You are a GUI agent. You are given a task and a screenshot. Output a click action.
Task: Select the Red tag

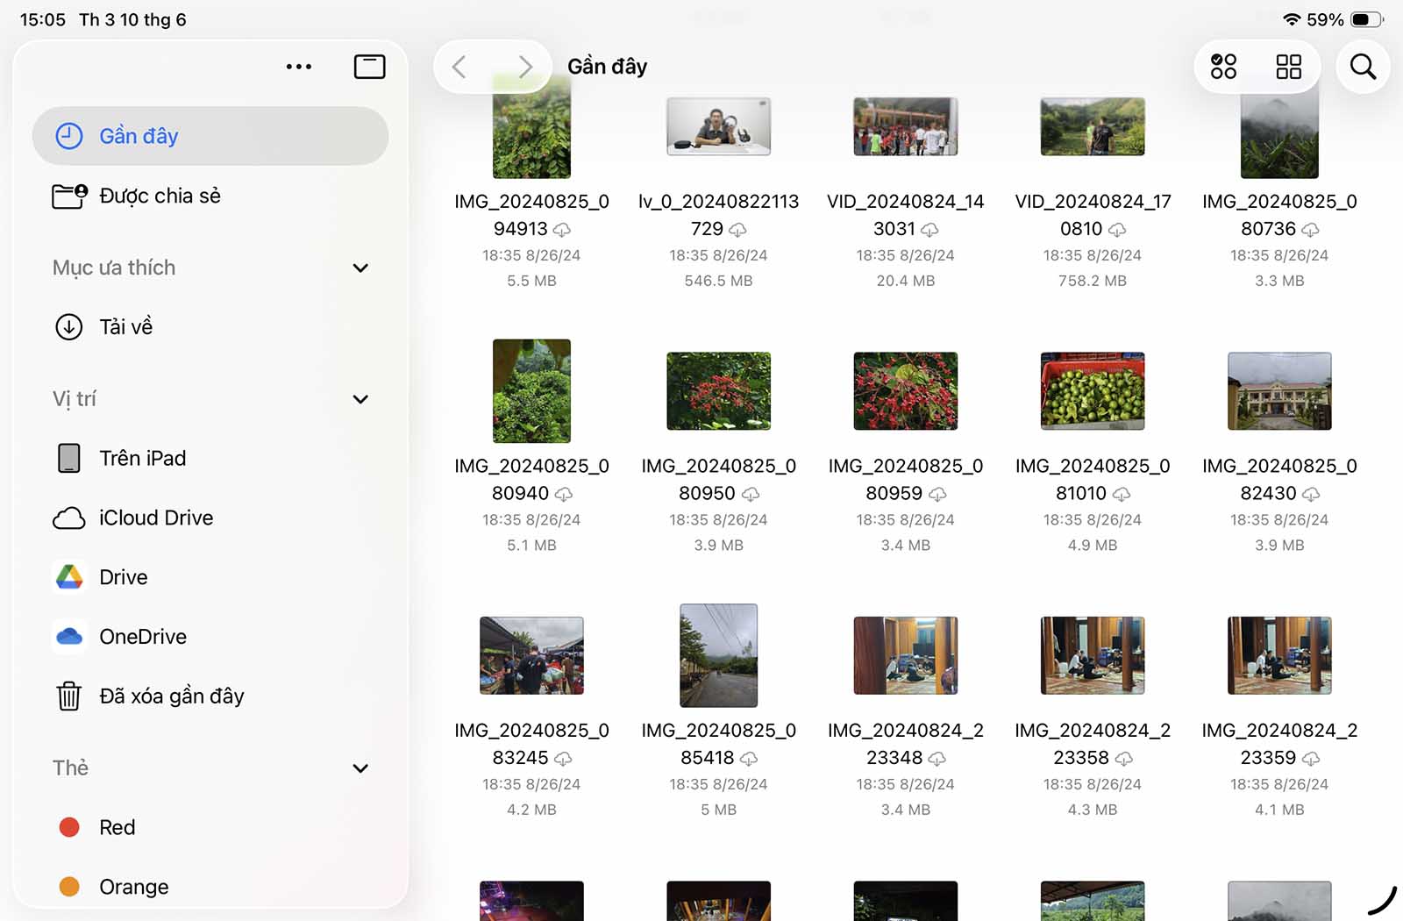click(x=117, y=827)
